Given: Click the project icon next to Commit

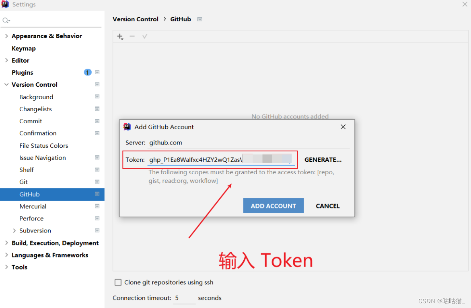Looking at the screenshot, I should [x=97, y=121].
